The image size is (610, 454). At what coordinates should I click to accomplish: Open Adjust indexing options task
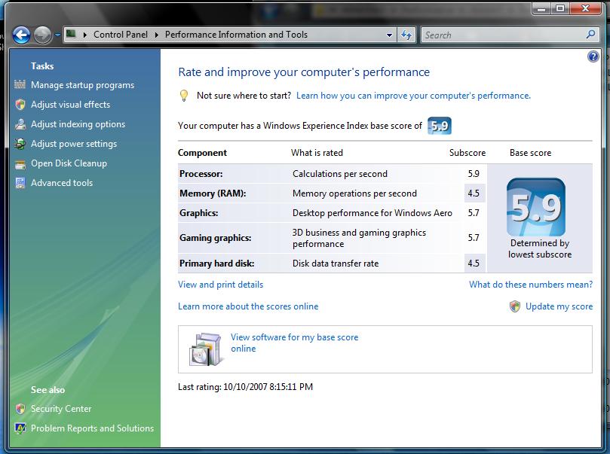pos(78,124)
